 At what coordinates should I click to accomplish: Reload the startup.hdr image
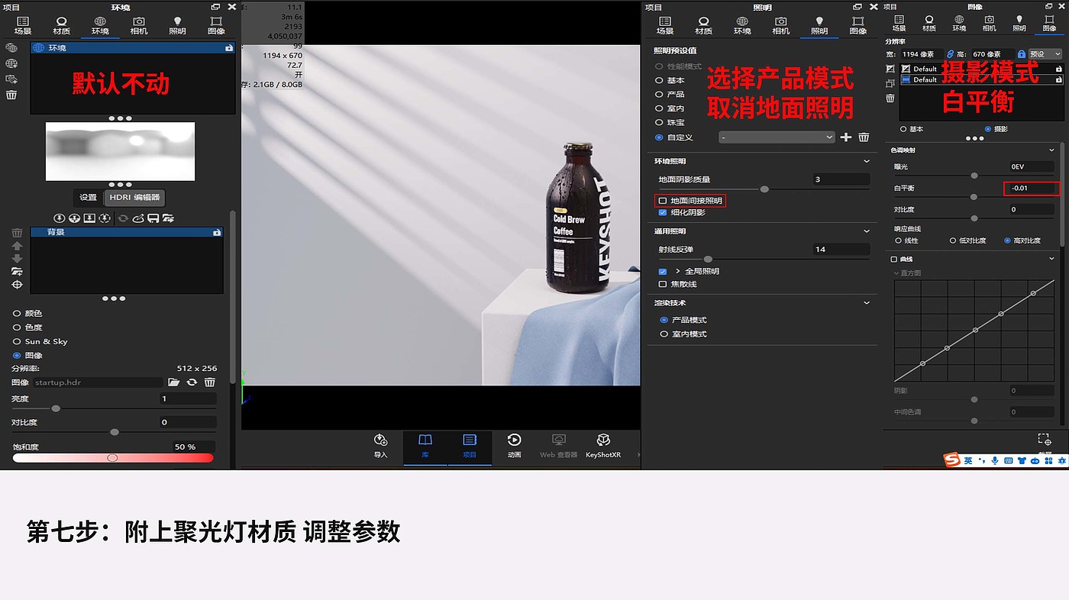click(192, 382)
